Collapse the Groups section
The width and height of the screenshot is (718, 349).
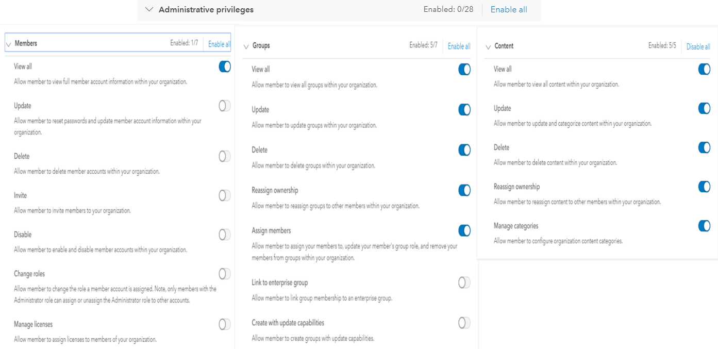(x=246, y=45)
